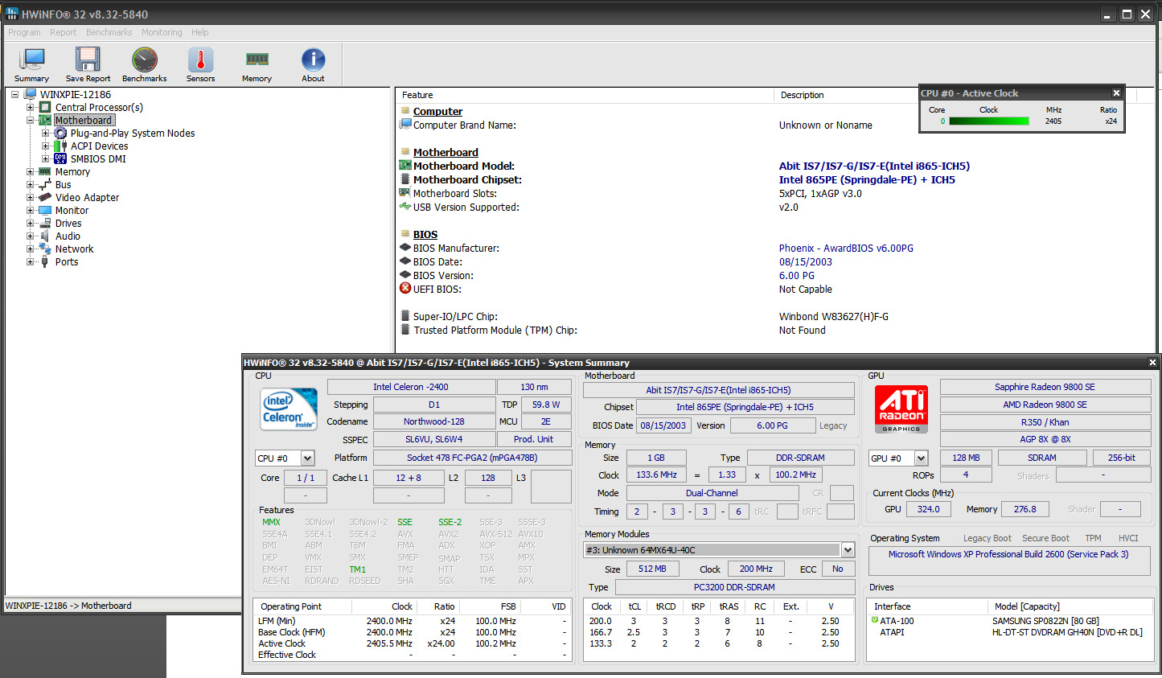Click the Save Report floppy icon
This screenshot has height=678, width=1162.
pos(88,64)
